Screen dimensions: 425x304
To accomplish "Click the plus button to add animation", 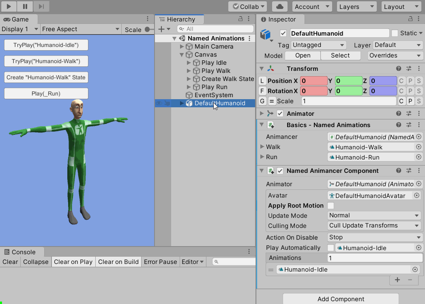I will [x=397, y=280].
